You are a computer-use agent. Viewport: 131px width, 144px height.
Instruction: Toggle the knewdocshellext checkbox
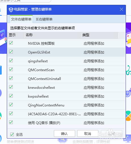(x=11, y=87)
